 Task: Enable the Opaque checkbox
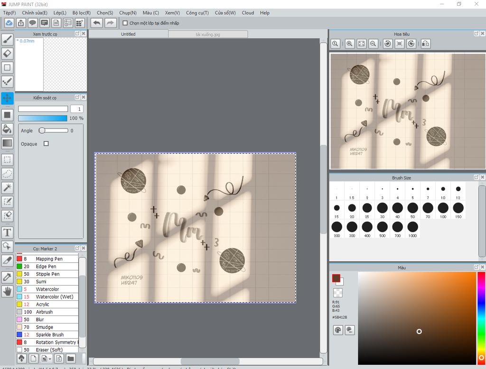[46, 144]
